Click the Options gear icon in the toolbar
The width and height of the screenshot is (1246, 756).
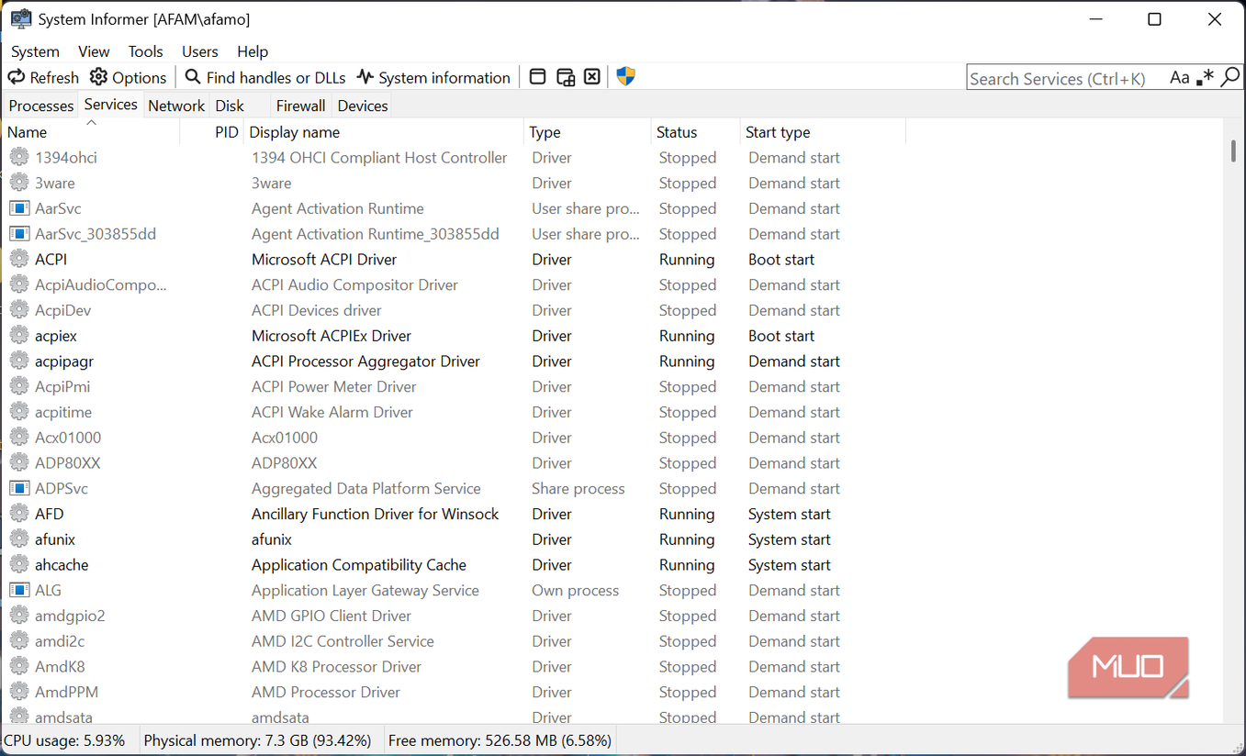(98, 77)
